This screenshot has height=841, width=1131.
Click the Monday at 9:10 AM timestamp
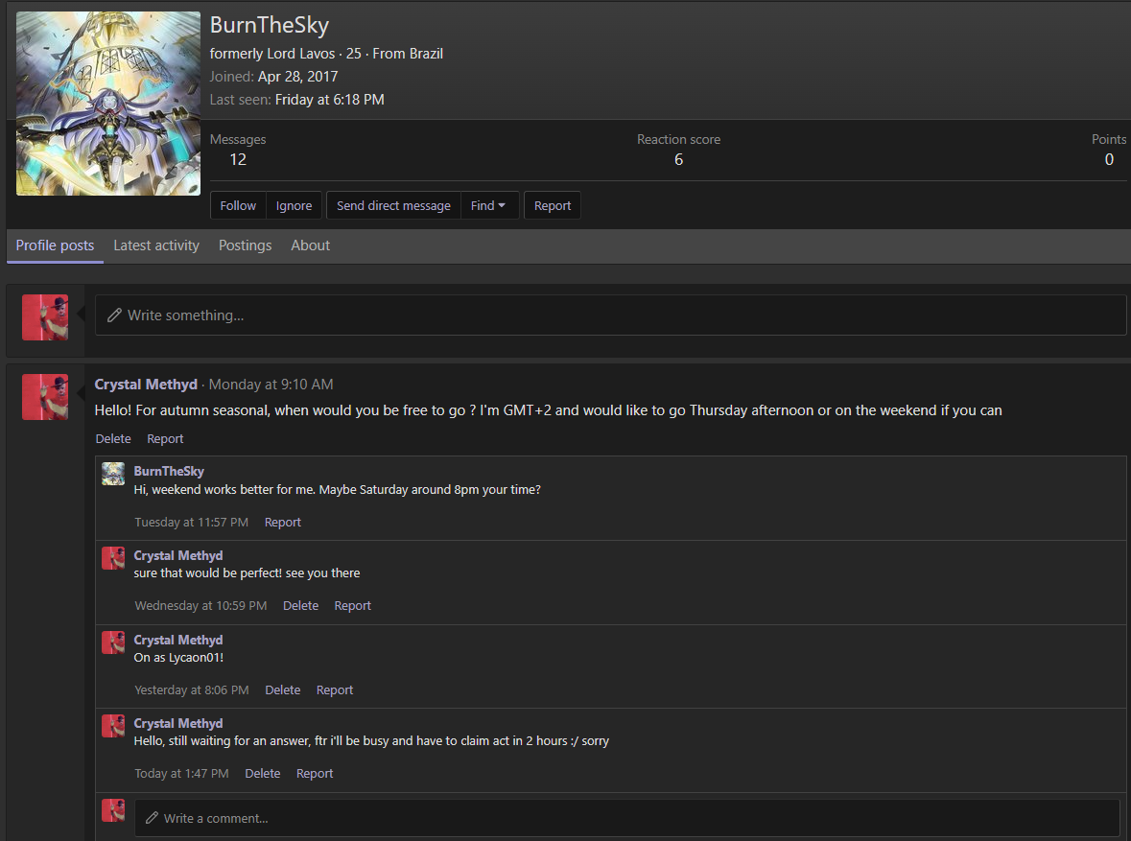pos(271,385)
